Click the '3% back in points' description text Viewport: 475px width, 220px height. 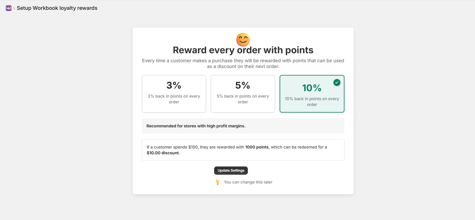(x=174, y=99)
